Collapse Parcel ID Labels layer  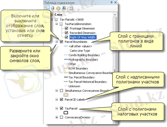pyautogui.click(x=57, y=99)
